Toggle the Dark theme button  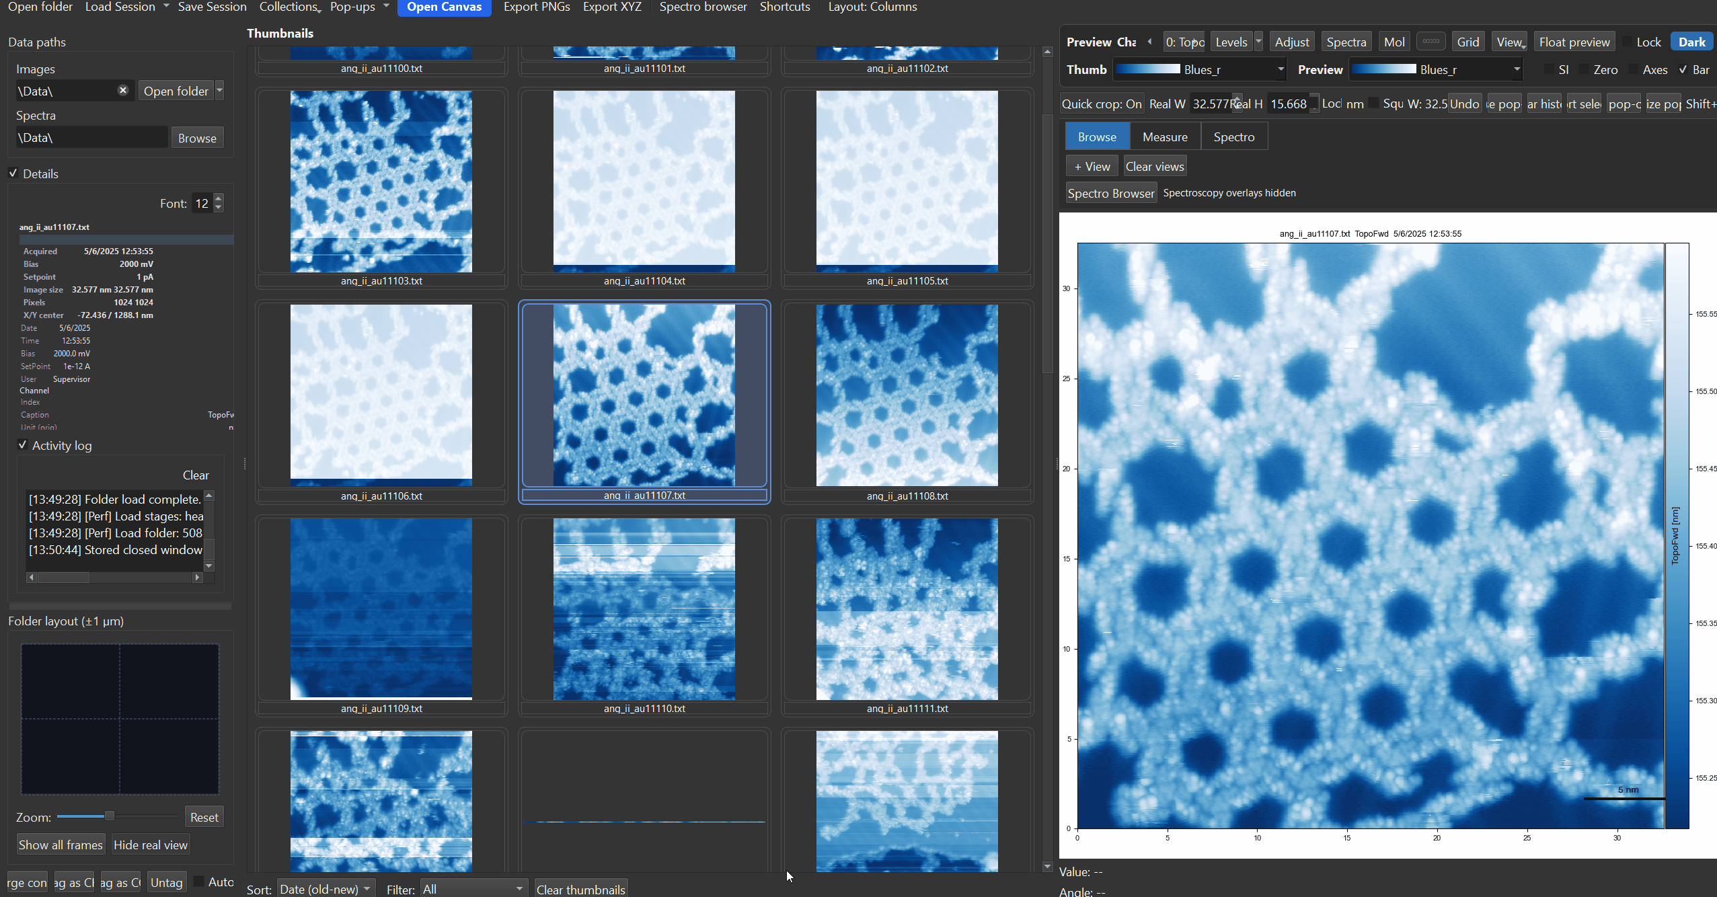point(1691,41)
